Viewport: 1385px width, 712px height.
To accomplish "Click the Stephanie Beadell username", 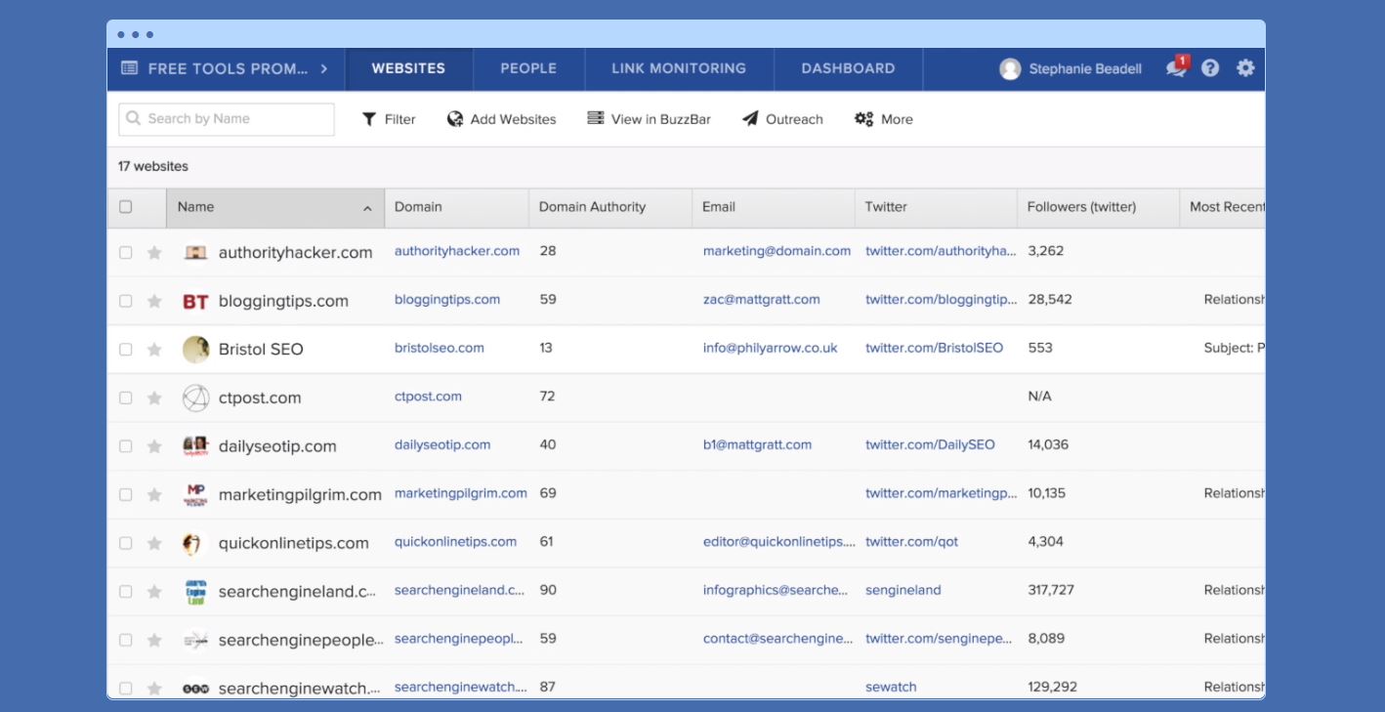I will (x=1085, y=68).
